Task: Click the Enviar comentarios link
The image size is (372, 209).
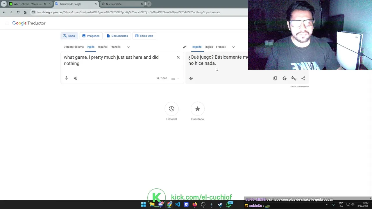Action: point(299,87)
